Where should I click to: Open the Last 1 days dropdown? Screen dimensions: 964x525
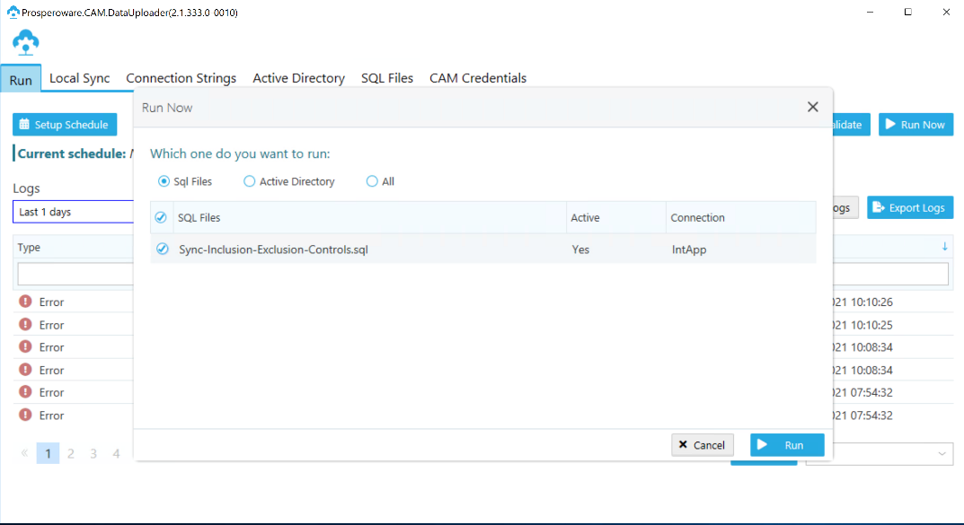73,212
